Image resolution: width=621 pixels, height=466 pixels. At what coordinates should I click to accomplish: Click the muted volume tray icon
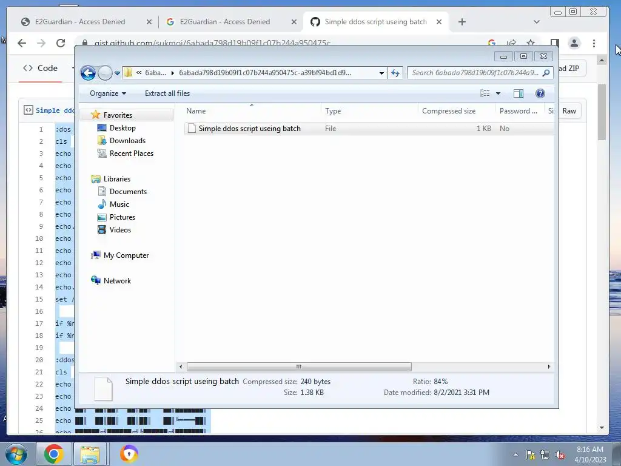pyautogui.click(x=560, y=455)
